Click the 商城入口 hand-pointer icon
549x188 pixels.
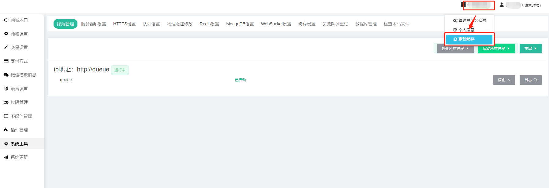click(x=6, y=20)
